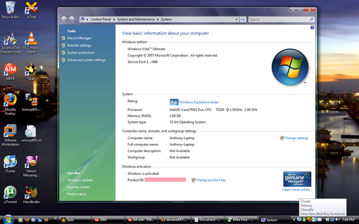This screenshot has width=359, height=224.
Task: Click the genuine Microsoft software badge
Action: pyautogui.click(x=297, y=179)
